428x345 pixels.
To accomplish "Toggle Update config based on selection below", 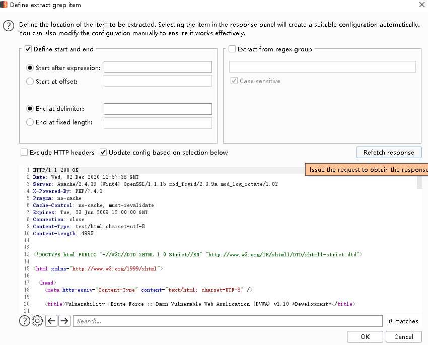I will [x=103, y=152].
